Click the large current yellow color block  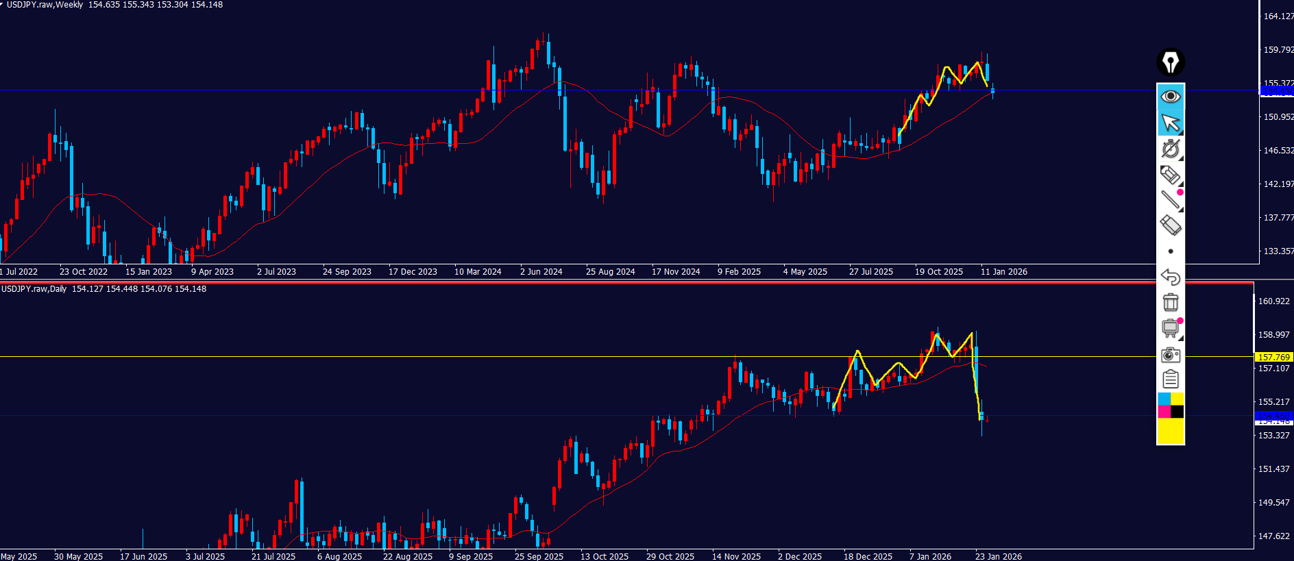coord(1171,432)
